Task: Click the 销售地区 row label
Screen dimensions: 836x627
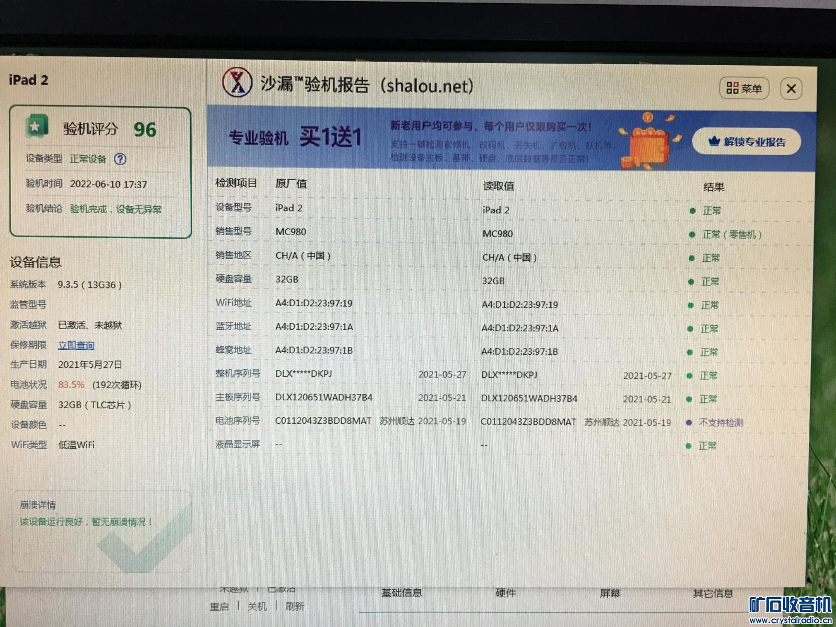Action: pos(234,255)
